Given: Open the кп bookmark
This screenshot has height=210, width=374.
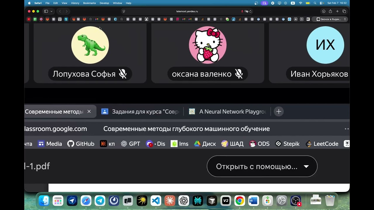Looking at the screenshot, I should click(107, 144).
